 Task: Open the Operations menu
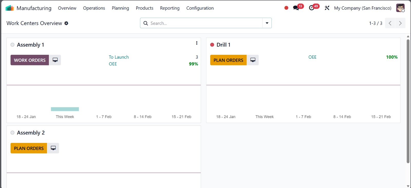point(94,8)
